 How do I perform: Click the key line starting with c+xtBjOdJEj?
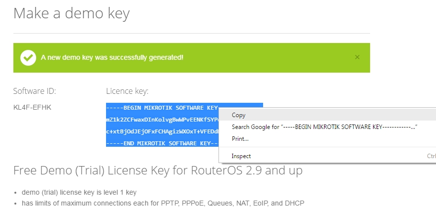pos(162,131)
